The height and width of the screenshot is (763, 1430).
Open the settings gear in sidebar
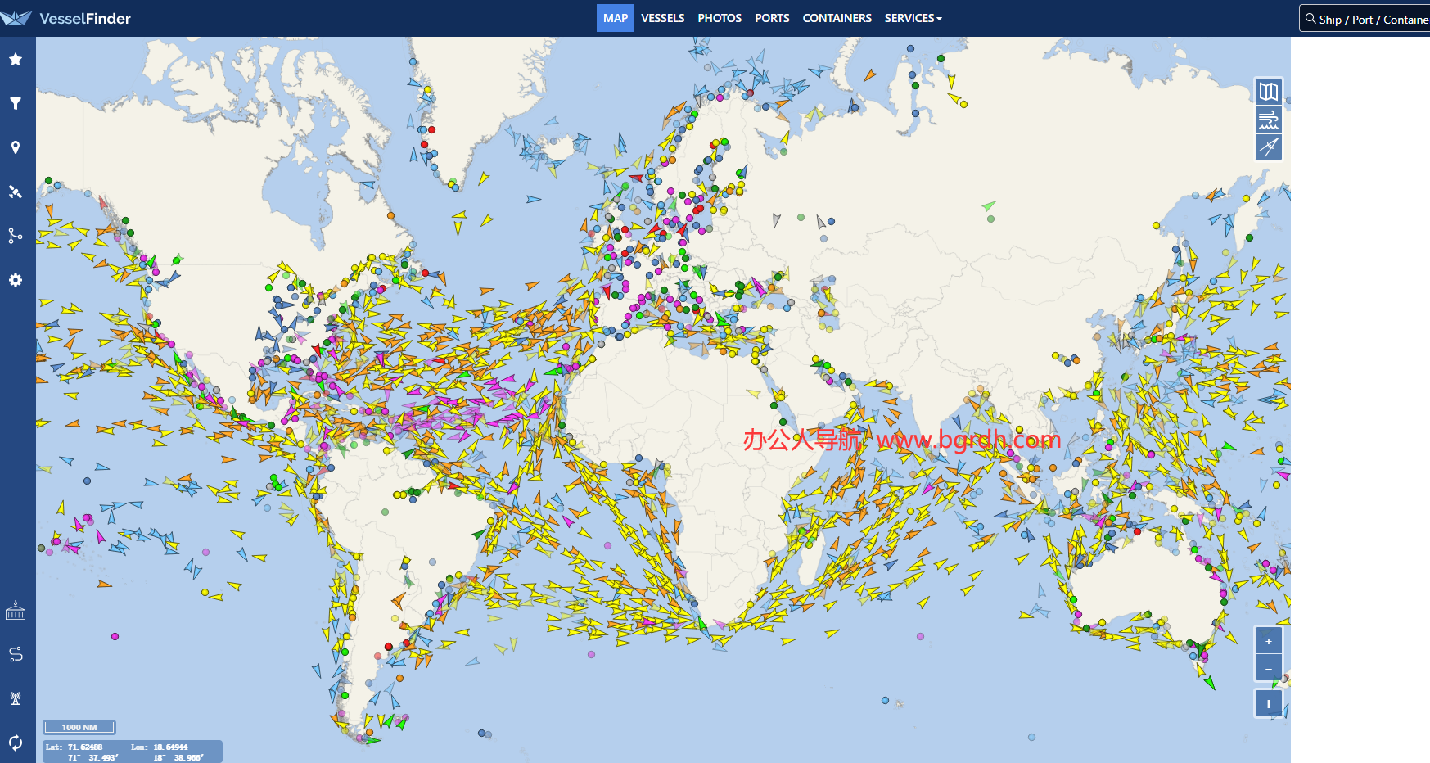[16, 280]
